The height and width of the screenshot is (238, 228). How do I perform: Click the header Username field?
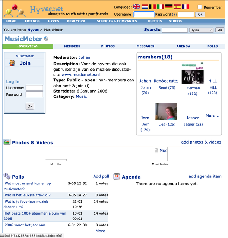[x=144, y=14]
